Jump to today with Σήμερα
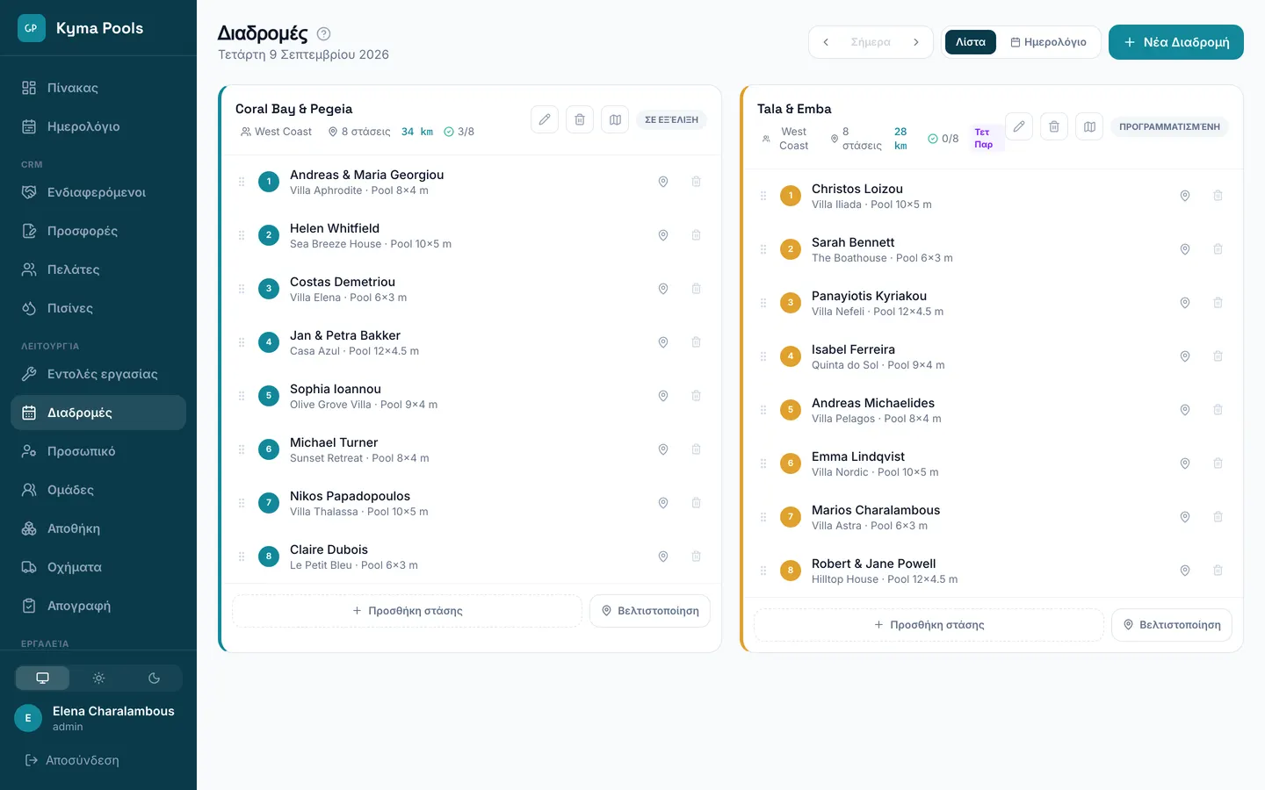This screenshot has height=790, width=1265. pos(871,42)
